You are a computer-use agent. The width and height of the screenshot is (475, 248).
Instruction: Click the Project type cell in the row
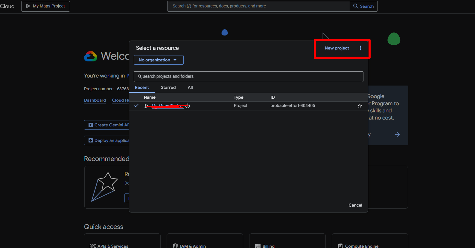240,106
